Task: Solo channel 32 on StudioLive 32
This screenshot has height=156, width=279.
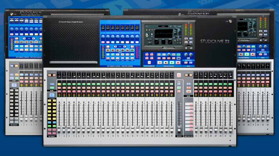Action: (x=230, y=88)
